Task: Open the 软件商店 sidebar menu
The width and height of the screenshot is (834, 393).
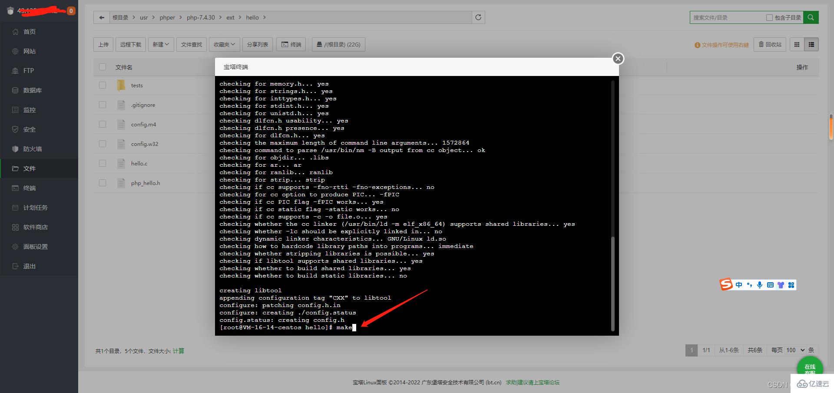Action: coord(39,227)
